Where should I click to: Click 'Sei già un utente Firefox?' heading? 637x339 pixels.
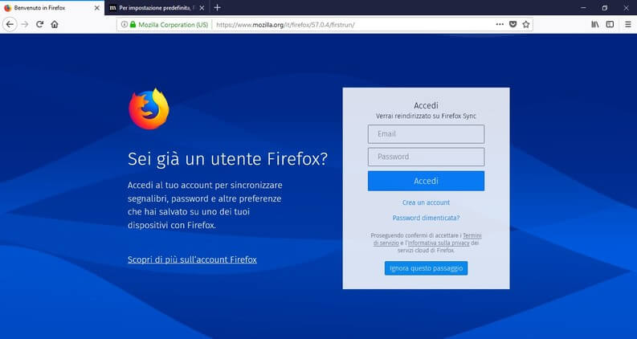point(227,159)
